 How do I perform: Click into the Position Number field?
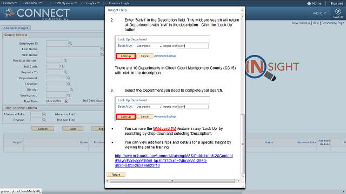tap(55, 60)
